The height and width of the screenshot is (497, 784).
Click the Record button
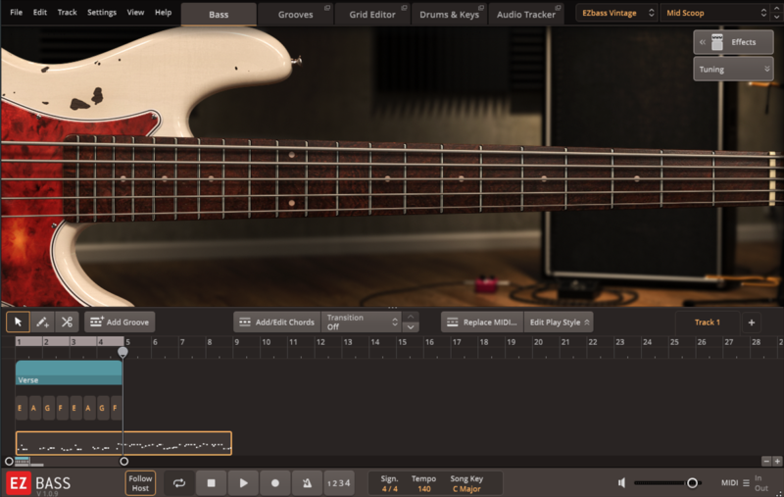pos(275,482)
